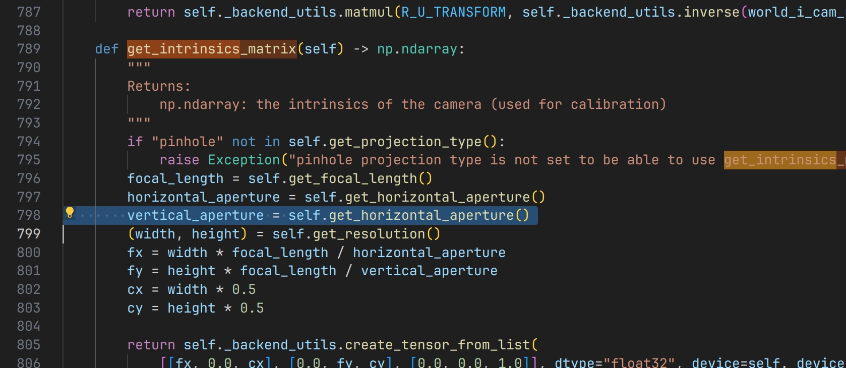Click line number 794 in the gutter

click(29, 142)
